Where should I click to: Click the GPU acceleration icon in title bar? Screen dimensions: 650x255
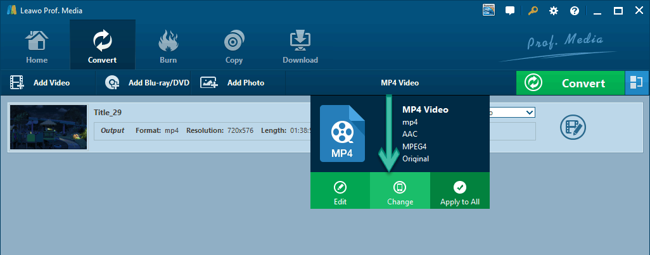pos(488,10)
